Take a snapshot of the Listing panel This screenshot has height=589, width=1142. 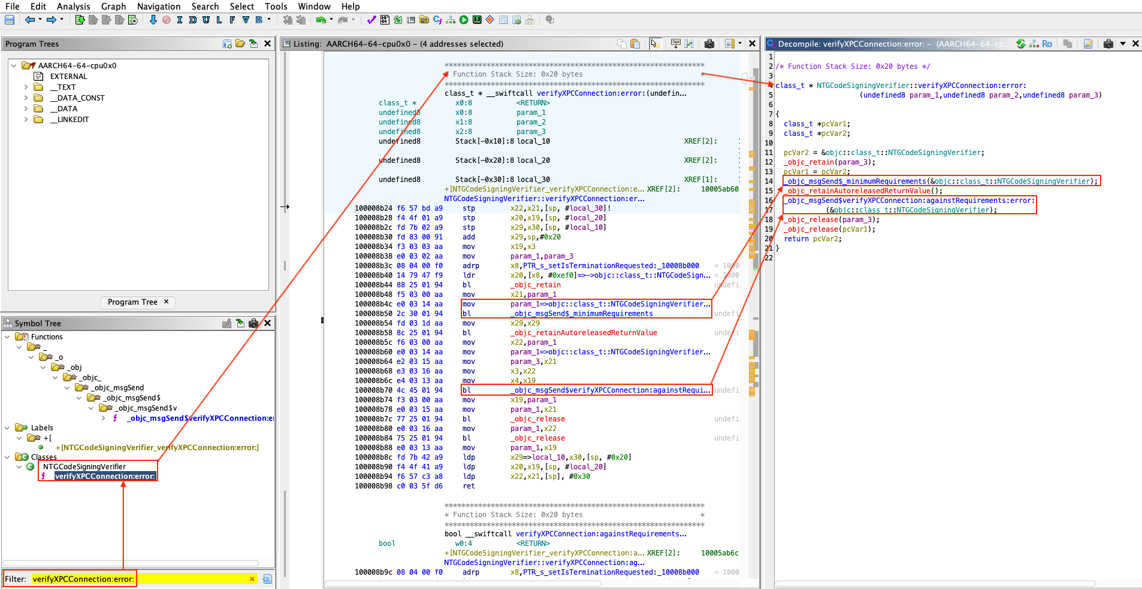point(709,44)
